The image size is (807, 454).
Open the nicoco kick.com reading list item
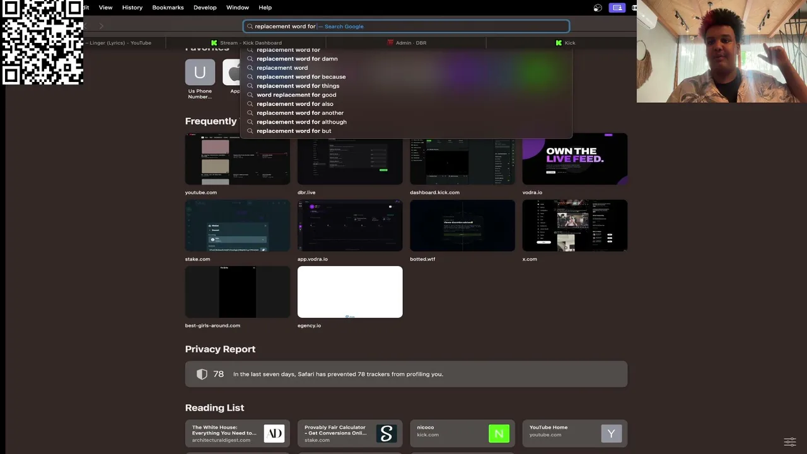point(462,433)
